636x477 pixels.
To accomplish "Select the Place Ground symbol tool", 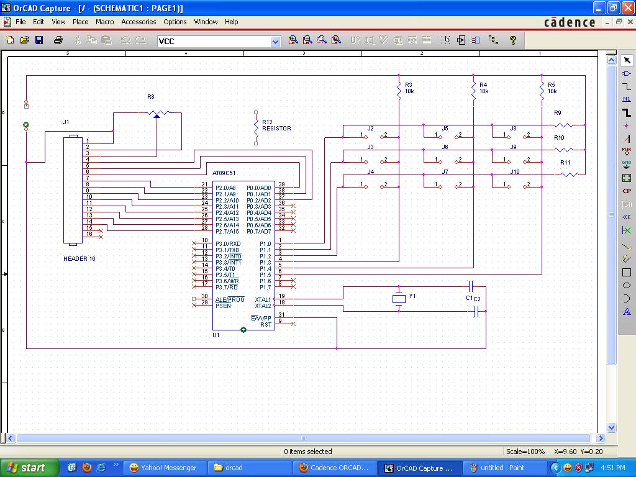I will point(627,165).
